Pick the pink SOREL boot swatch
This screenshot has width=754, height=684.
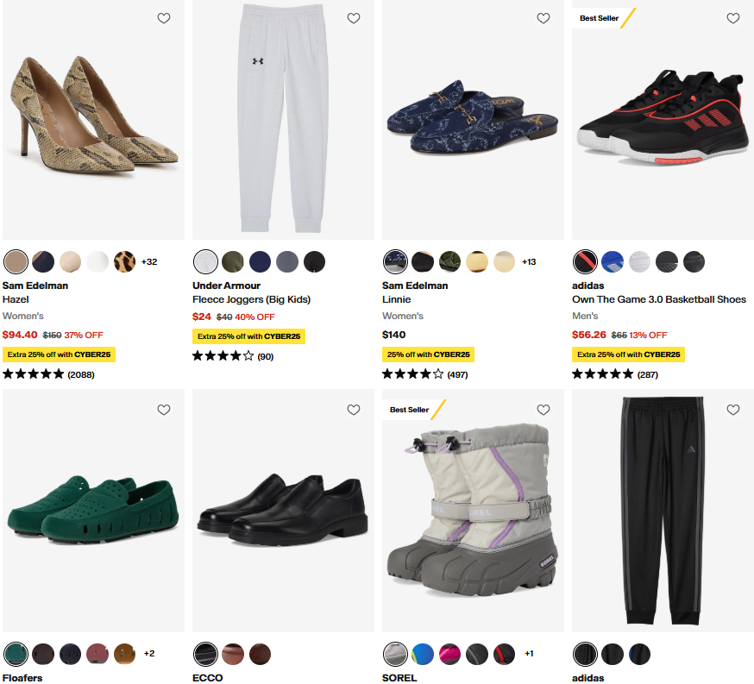click(450, 653)
